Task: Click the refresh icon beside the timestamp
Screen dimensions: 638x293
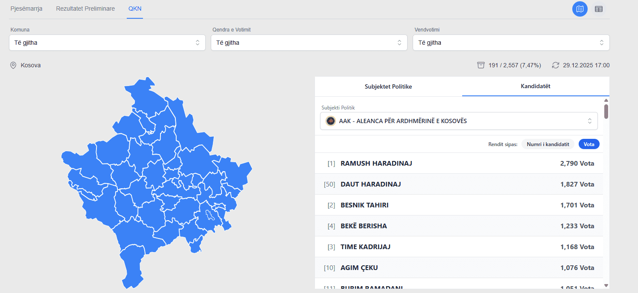Action: pos(555,65)
